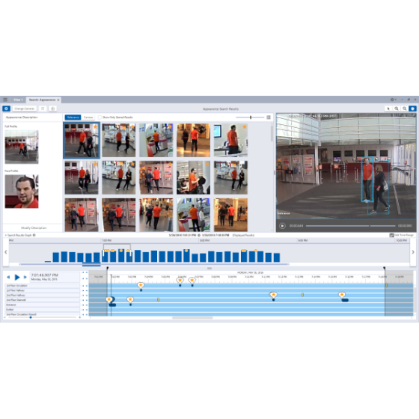Click the end-range marker on the timeline
419x419 pixels.
pos(385,268)
